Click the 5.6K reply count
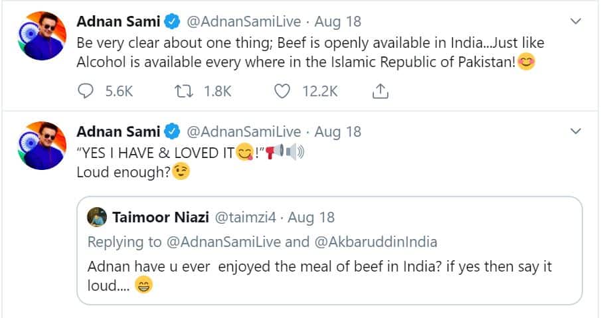Viewport: 601px width, 318px height. click(120, 91)
